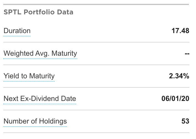196x139 pixels.
Task: Click the dashes value for Weighted Avg. Maturity
Action: coord(187,54)
